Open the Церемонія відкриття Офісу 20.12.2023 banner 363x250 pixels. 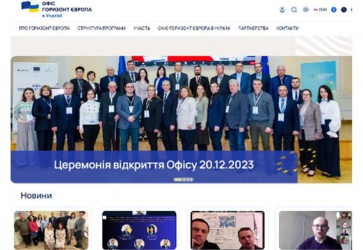tap(154, 165)
